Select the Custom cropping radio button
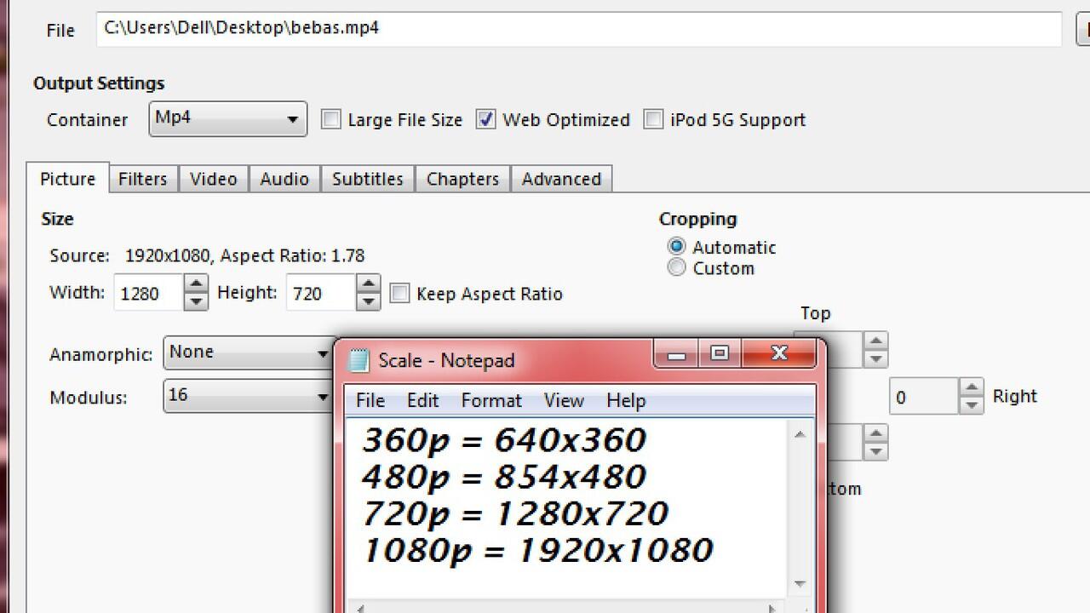 (676, 267)
